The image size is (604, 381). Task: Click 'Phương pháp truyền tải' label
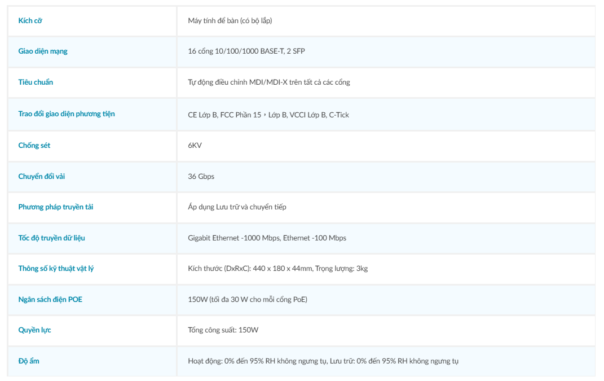(55, 207)
